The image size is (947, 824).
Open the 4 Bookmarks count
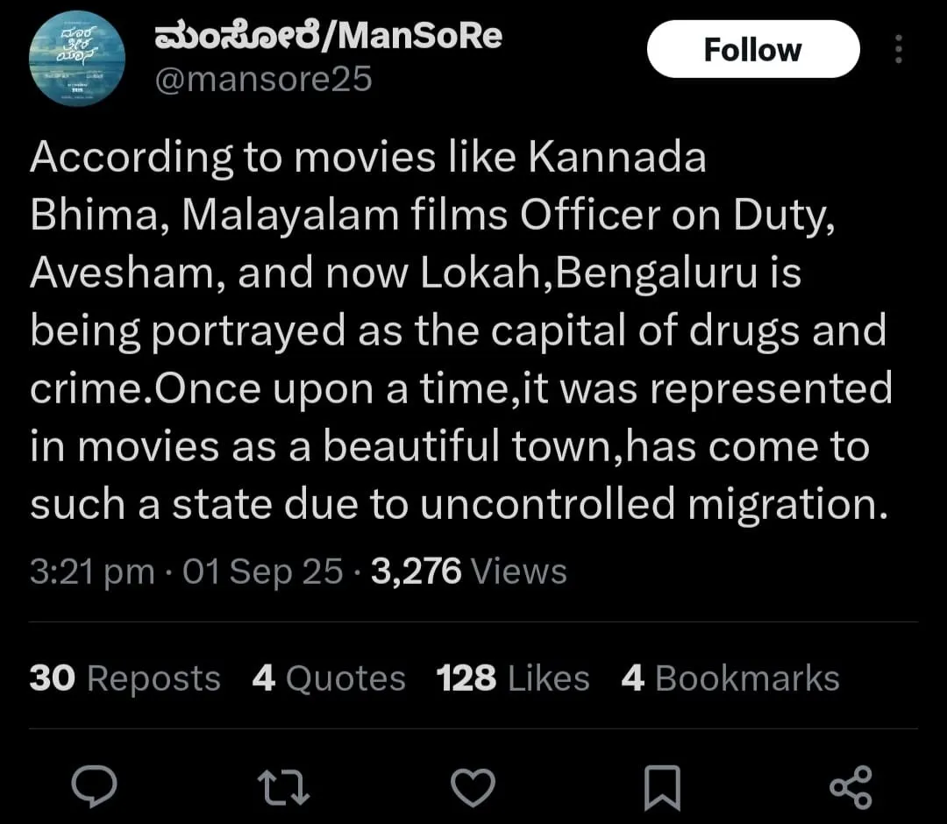[730, 678]
